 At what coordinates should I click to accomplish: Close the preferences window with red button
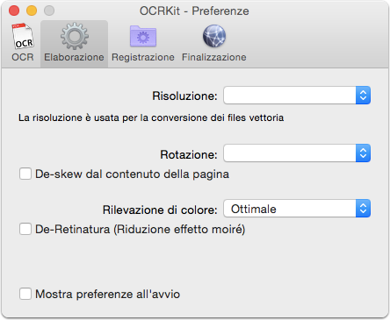point(14,11)
